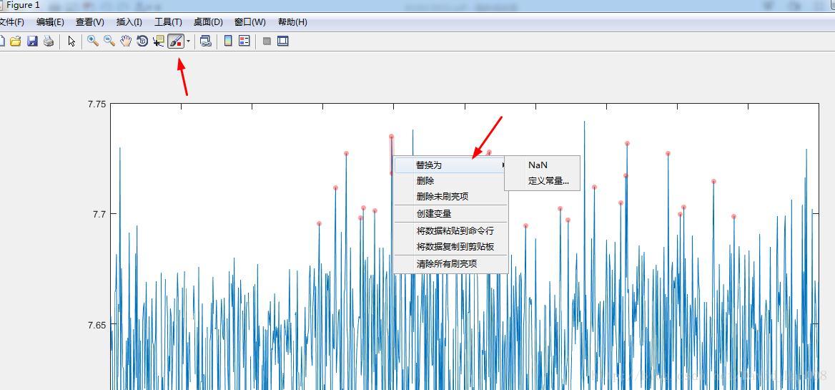
Task: Insert a legend from the toolbar
Action: [x=244, y=41]
